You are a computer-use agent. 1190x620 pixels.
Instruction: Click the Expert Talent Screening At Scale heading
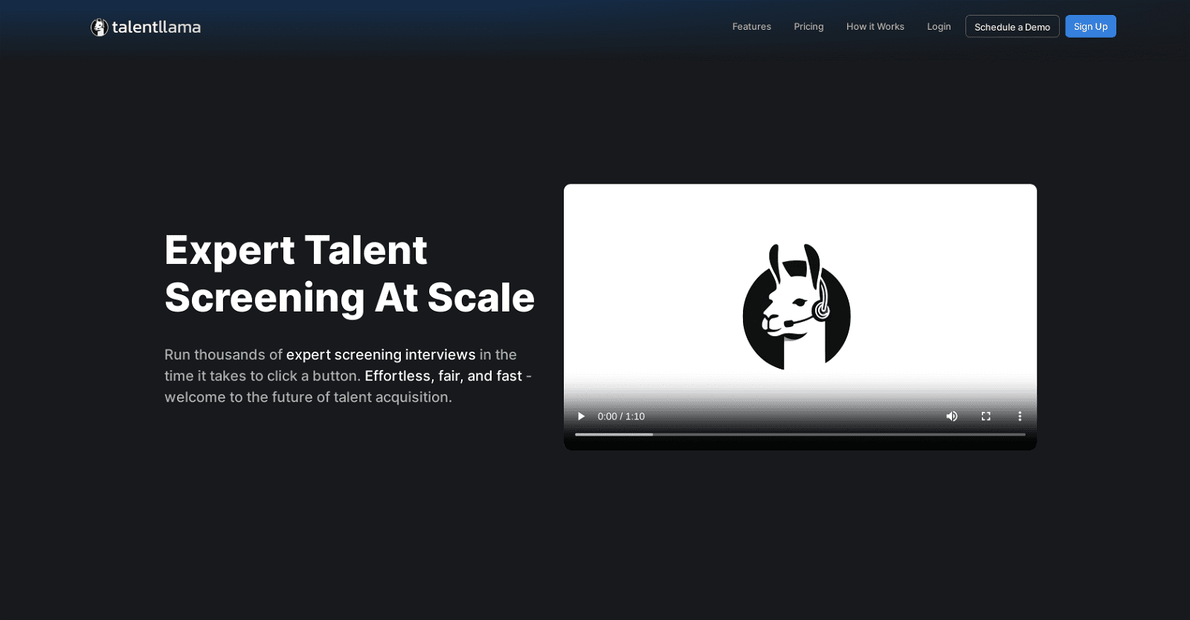coord(350,274)
